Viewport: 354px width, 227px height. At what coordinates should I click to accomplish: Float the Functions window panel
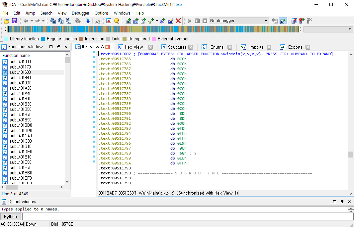click(x=58, y=47)
